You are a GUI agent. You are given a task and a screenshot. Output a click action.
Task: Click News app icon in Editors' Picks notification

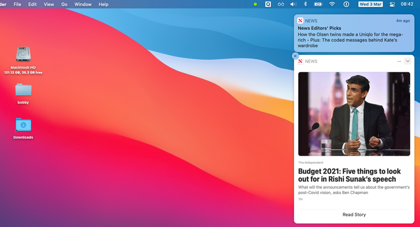click(300, 21)
